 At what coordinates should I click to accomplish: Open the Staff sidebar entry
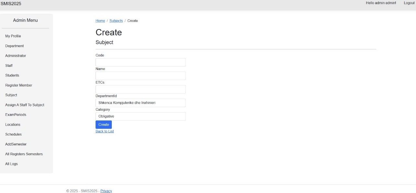[9, 66]
